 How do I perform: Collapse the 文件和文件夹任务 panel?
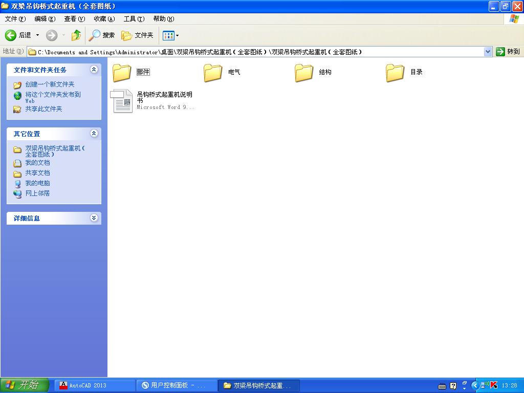click(x=94, y=70)
